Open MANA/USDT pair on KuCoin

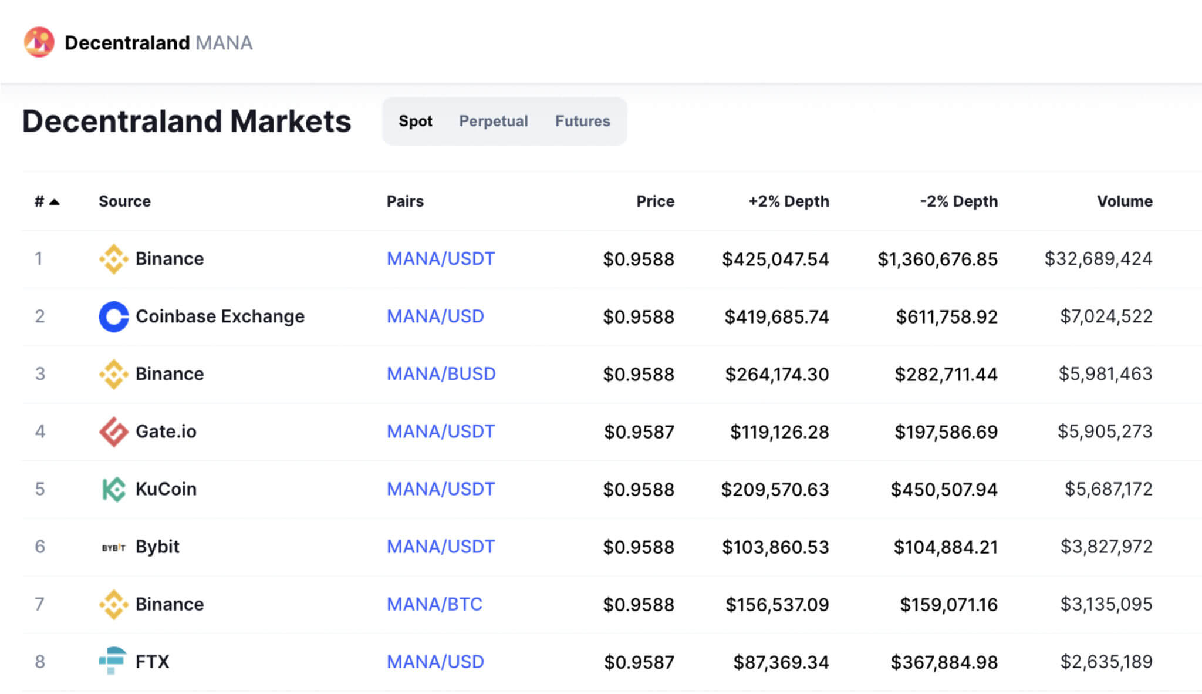pos(441,489)
